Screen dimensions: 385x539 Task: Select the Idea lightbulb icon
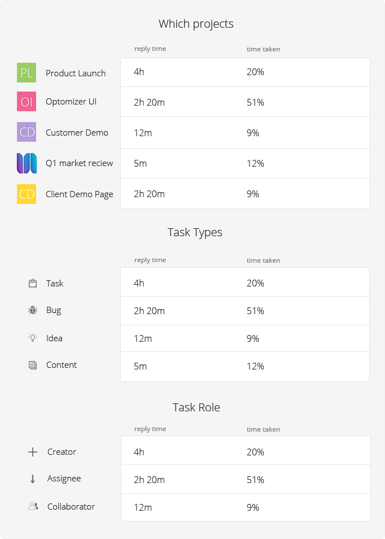click(x=33, y=337)
